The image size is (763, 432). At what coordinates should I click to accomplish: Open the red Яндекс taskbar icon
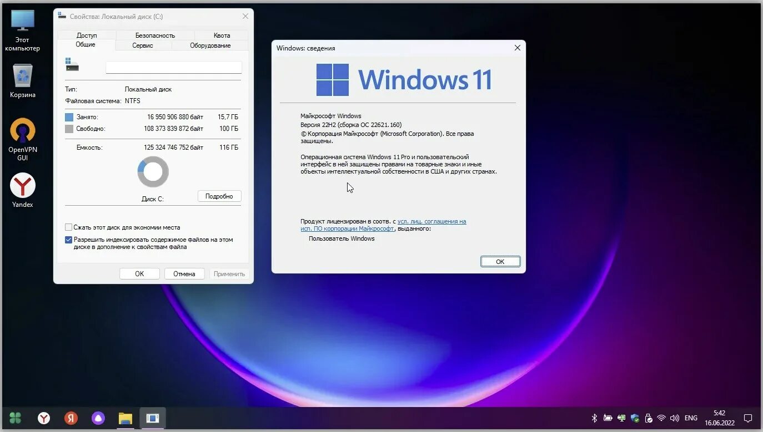pos(71,418)
